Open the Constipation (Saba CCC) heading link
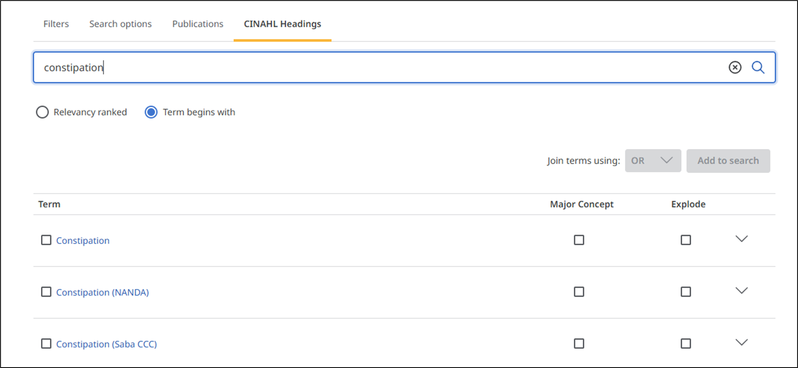 click(x=106, y=344)
